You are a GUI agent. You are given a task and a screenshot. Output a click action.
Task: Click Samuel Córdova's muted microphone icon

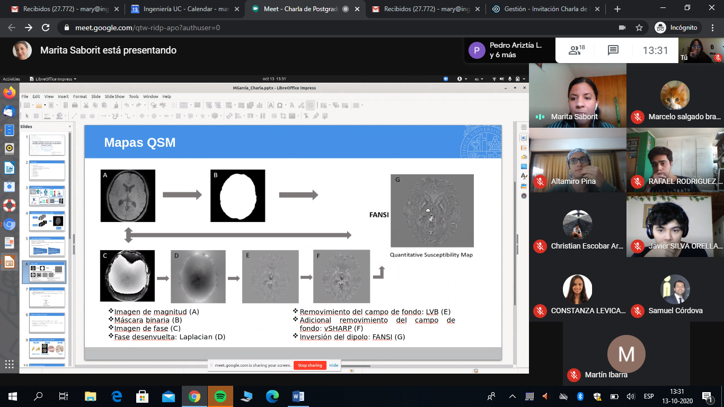click(638, 311)
